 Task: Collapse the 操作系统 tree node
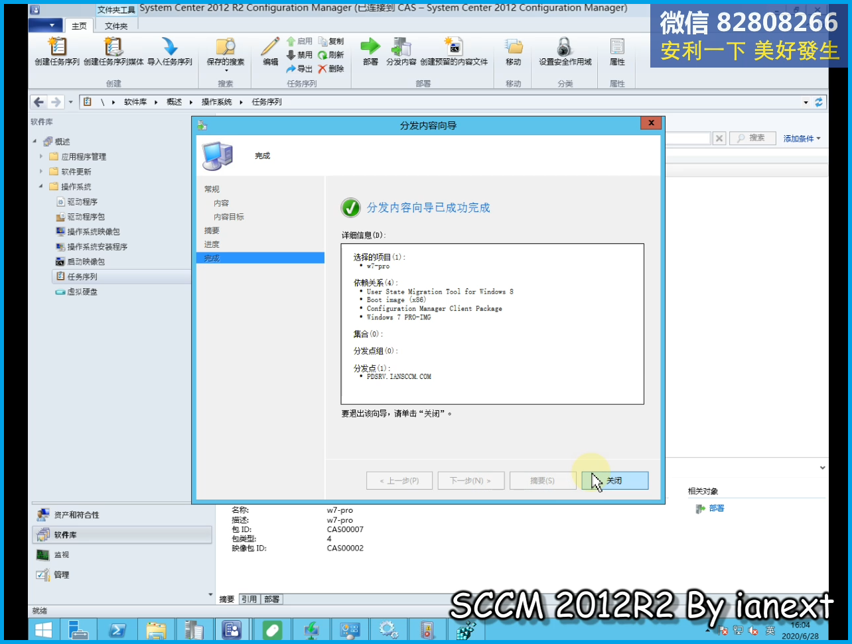[x=41, y=187]
